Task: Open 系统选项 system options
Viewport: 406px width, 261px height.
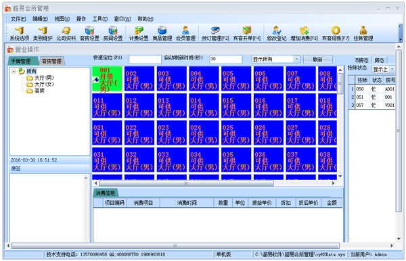Action: pos(20,33)
